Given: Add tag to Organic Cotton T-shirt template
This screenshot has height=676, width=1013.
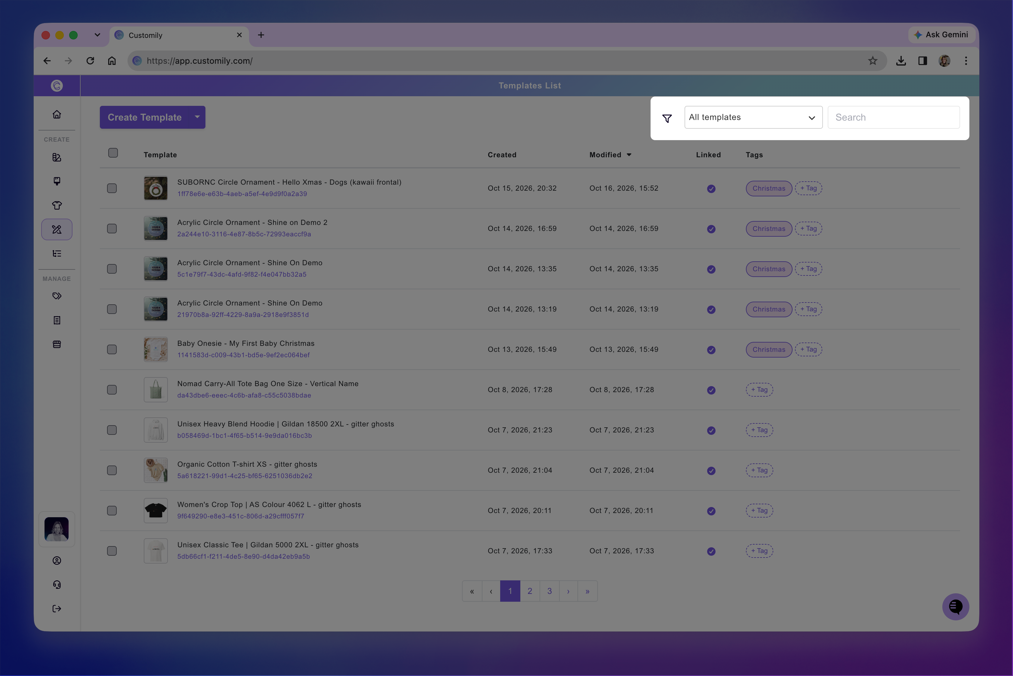Looking at the screenshot, I should [x=759, y=470].
